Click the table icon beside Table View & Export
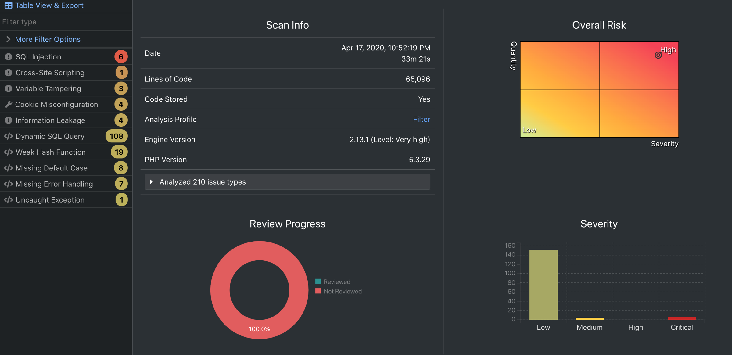Viewport: 732px width, 355px height. coord(8,5)
